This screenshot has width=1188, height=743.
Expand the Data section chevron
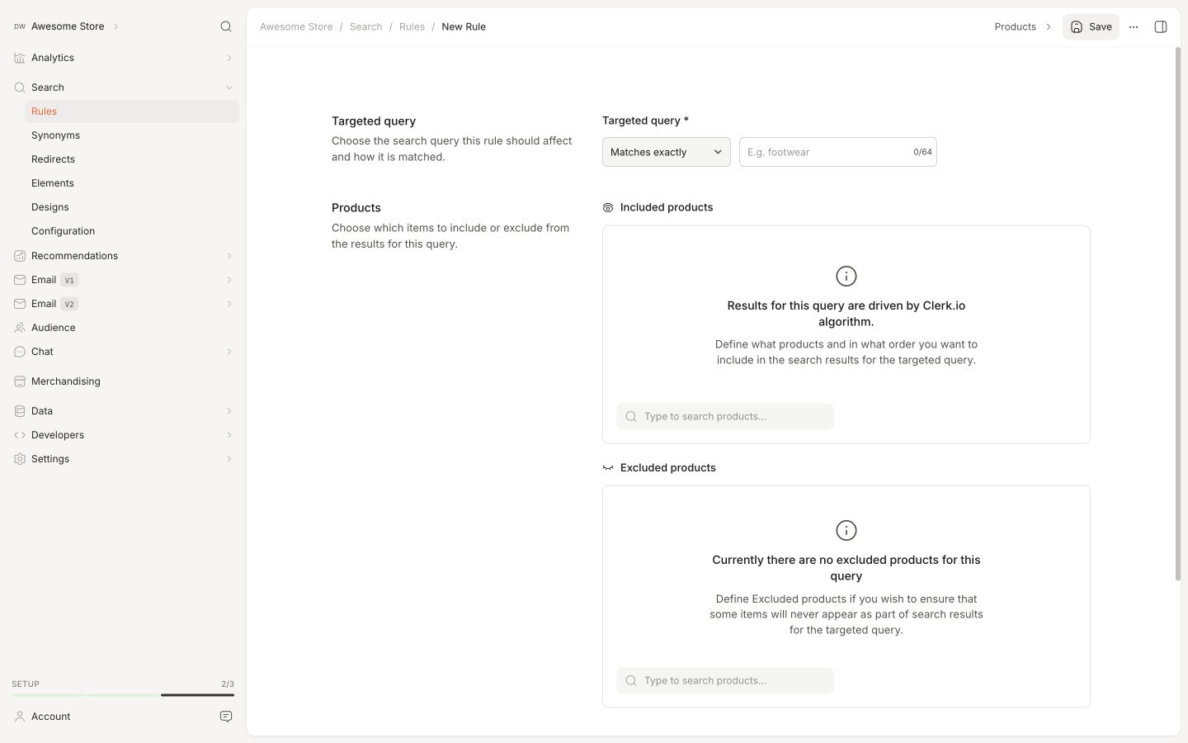[x=229, y=411]
